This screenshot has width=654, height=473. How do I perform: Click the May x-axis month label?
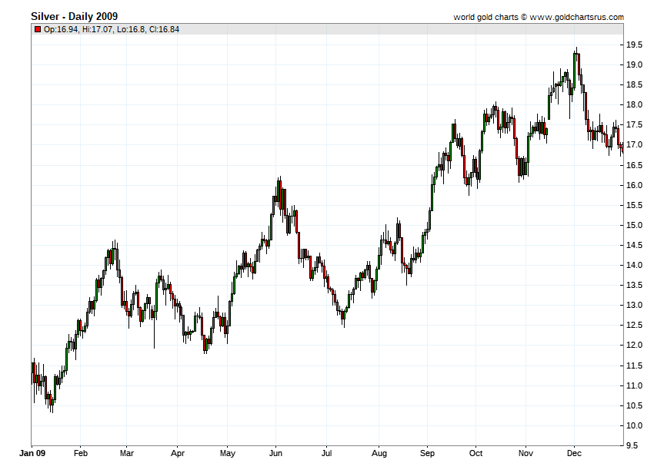click(x=227, y=453)
